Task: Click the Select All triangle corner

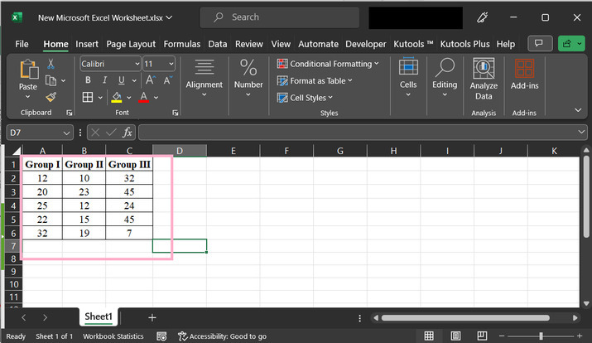Action: pyautogui.click(x=16, y=151)
